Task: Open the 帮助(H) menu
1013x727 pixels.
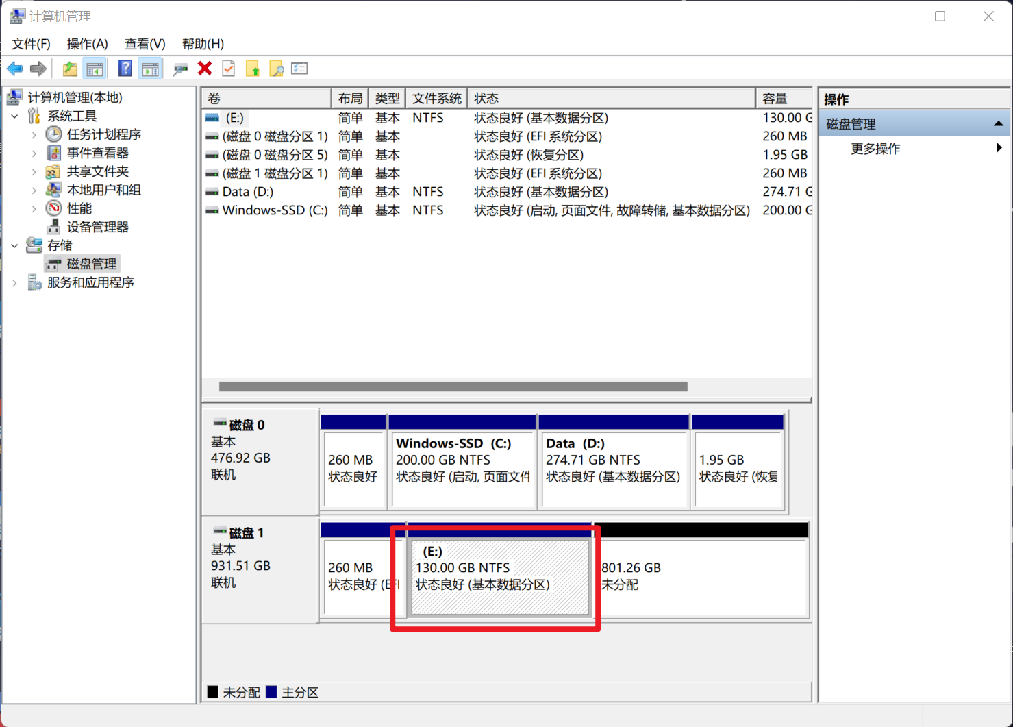Action: (x=203, y=44)
